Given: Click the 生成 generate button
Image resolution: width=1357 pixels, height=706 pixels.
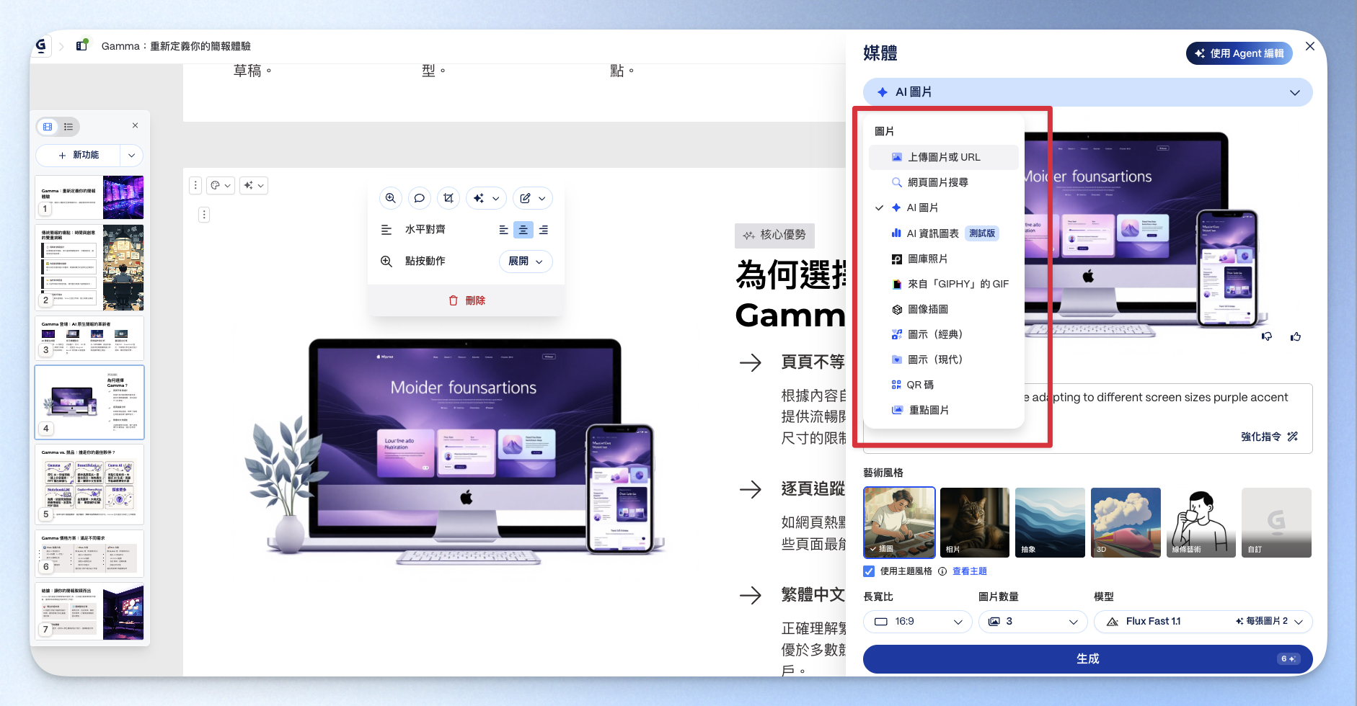Looking at the screenshot, I should point(1087,658).
